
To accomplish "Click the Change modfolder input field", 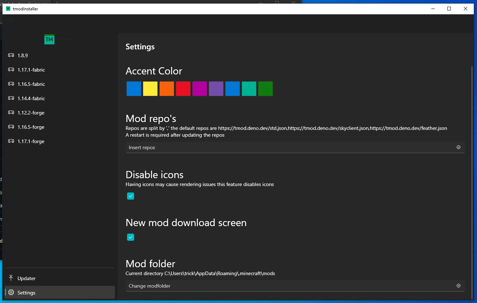I will (x=286, y=286).
